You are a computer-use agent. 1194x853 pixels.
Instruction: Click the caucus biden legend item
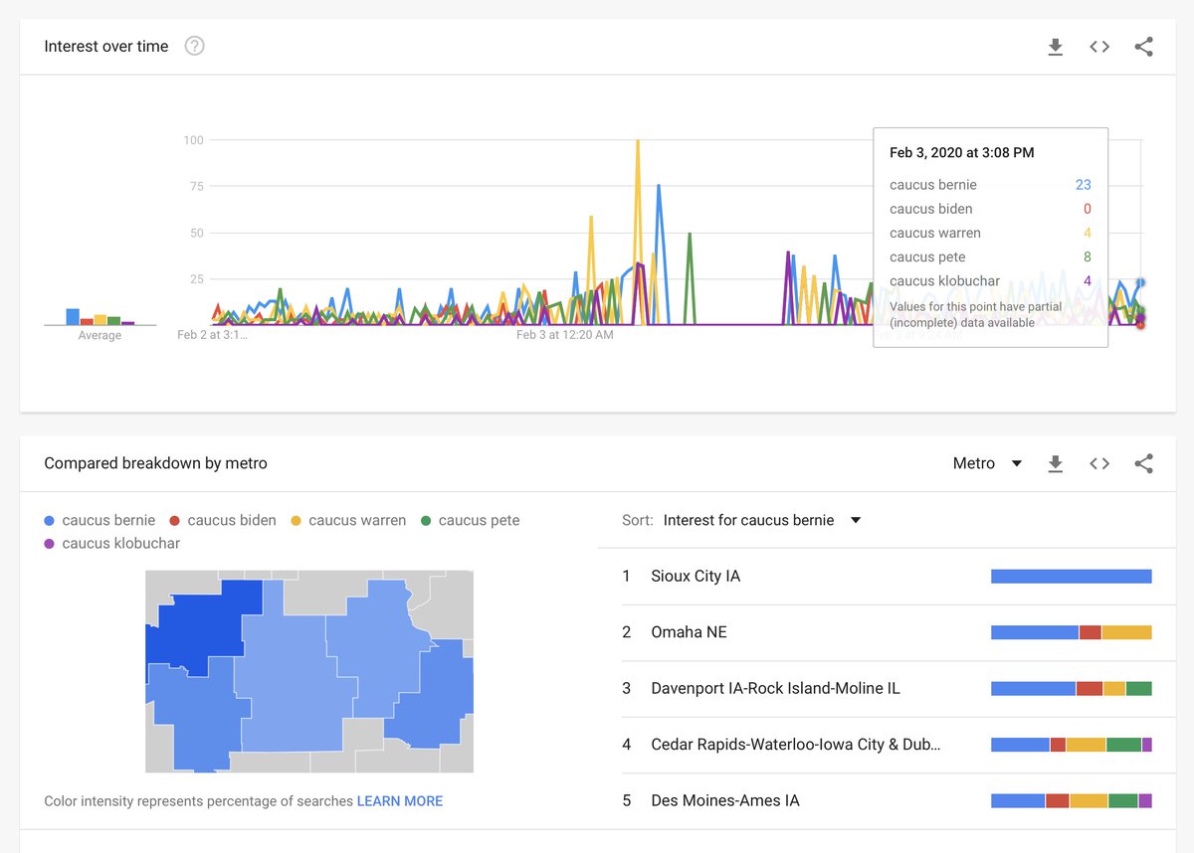pos(222,520)
